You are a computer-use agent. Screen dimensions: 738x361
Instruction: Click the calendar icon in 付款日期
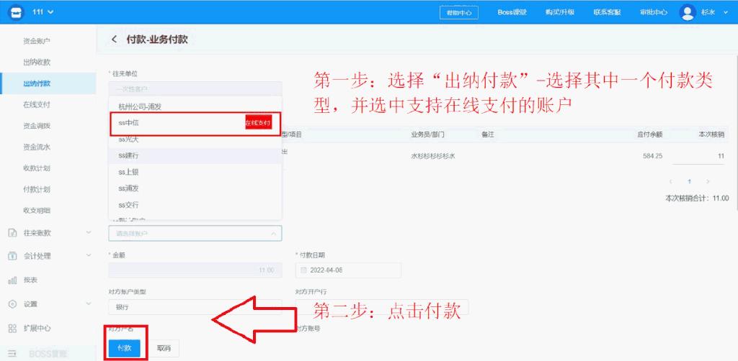[x=303, y=270]
